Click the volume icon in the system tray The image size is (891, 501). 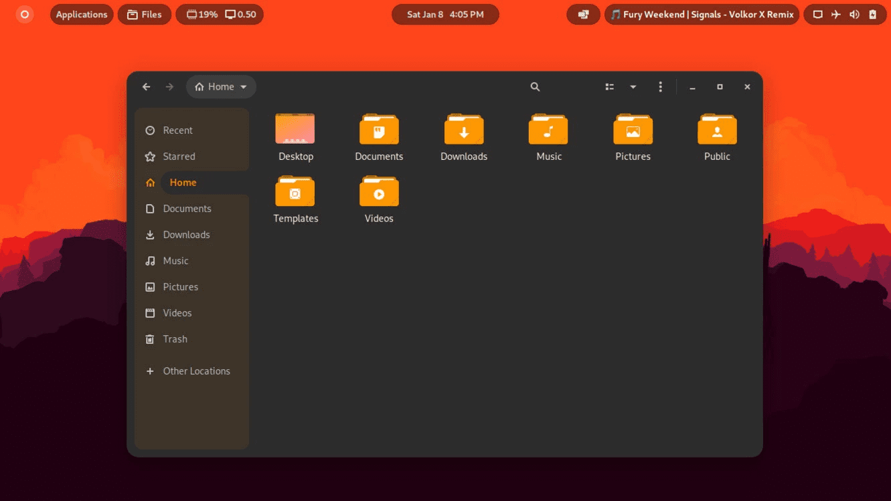854,14
